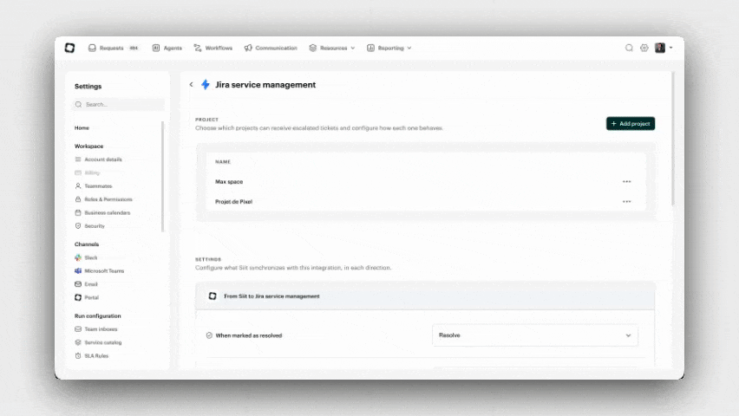Image resolution: width=739 pixels, height=416 pixels.
Task: Open the Projet de Pixel row options menu
Action: tap(626, 202)
